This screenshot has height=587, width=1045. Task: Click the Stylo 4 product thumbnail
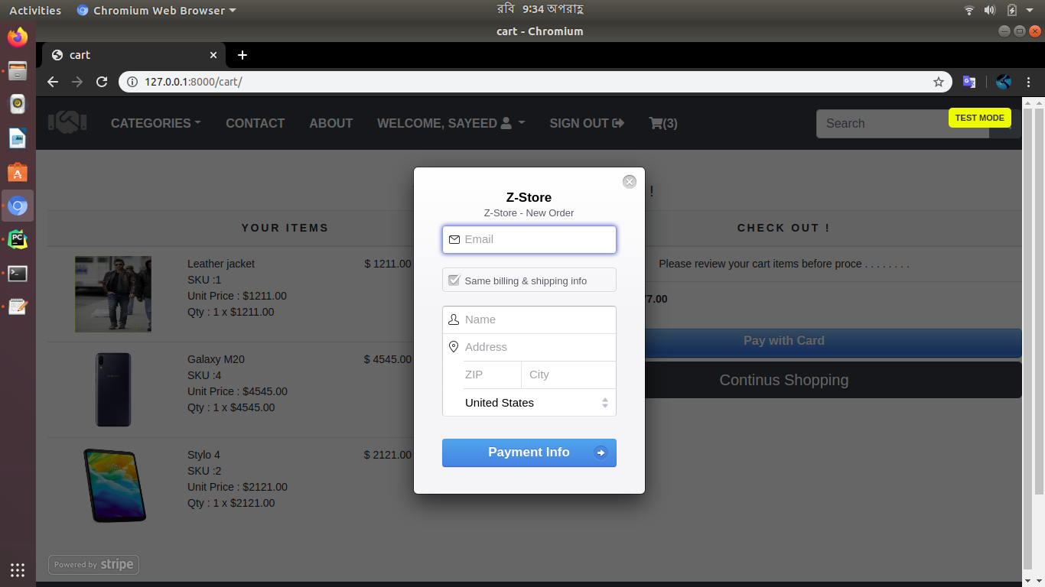pyautogui.click(x=114, y=485)
